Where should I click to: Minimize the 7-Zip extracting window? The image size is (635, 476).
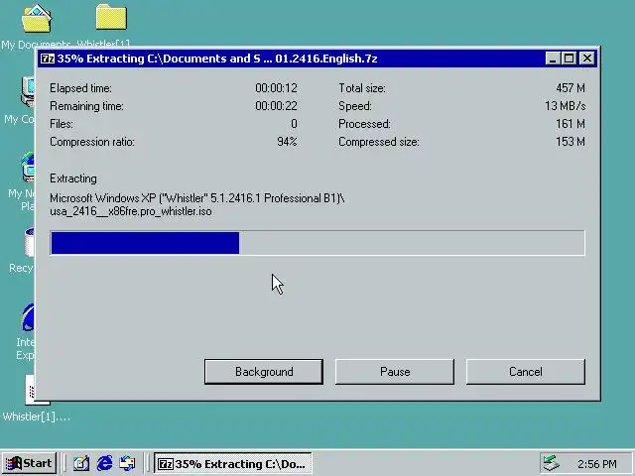click(553, 59)
